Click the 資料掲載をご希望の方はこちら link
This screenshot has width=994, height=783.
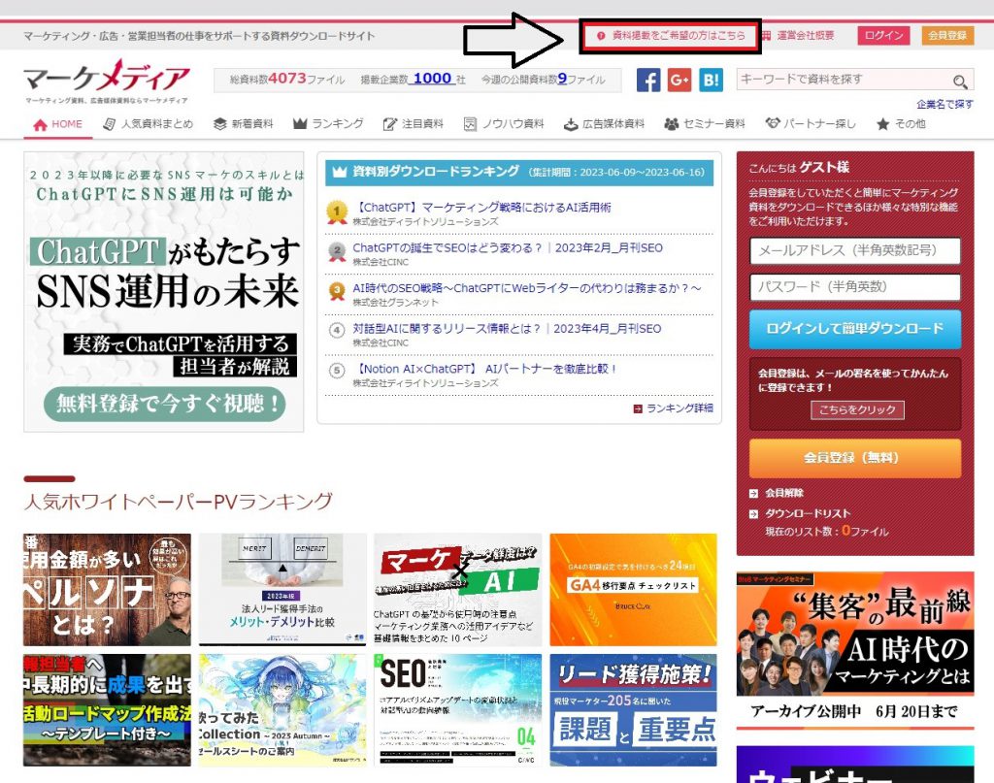(x=670, y=36)
